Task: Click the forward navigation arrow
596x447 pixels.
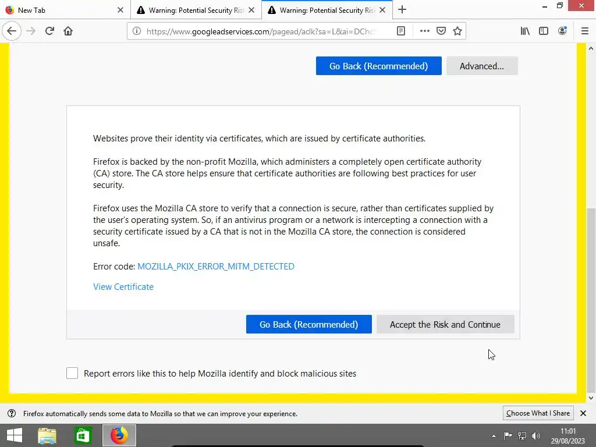Action: (31, 31)
